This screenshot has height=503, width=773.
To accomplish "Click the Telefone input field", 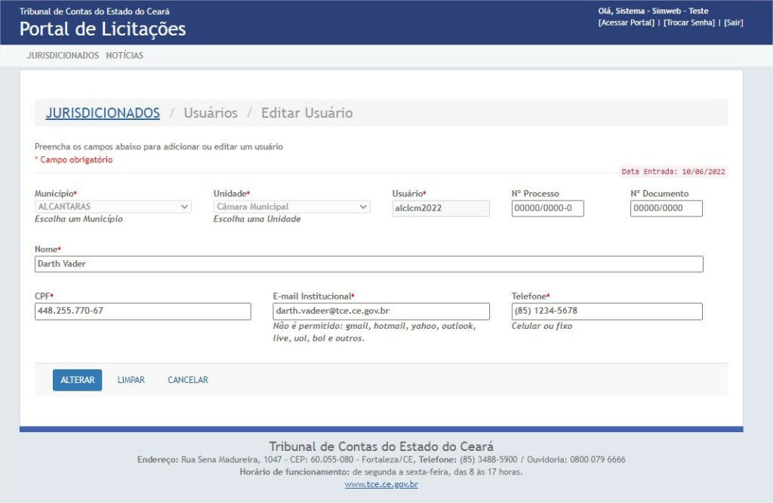I will (606, 311).
